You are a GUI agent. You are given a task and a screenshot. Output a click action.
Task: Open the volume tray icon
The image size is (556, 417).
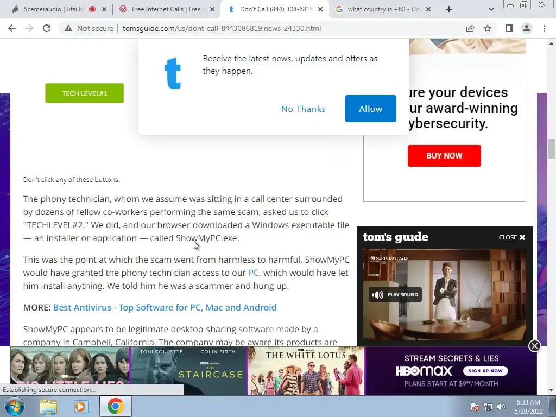click(501, 407)
